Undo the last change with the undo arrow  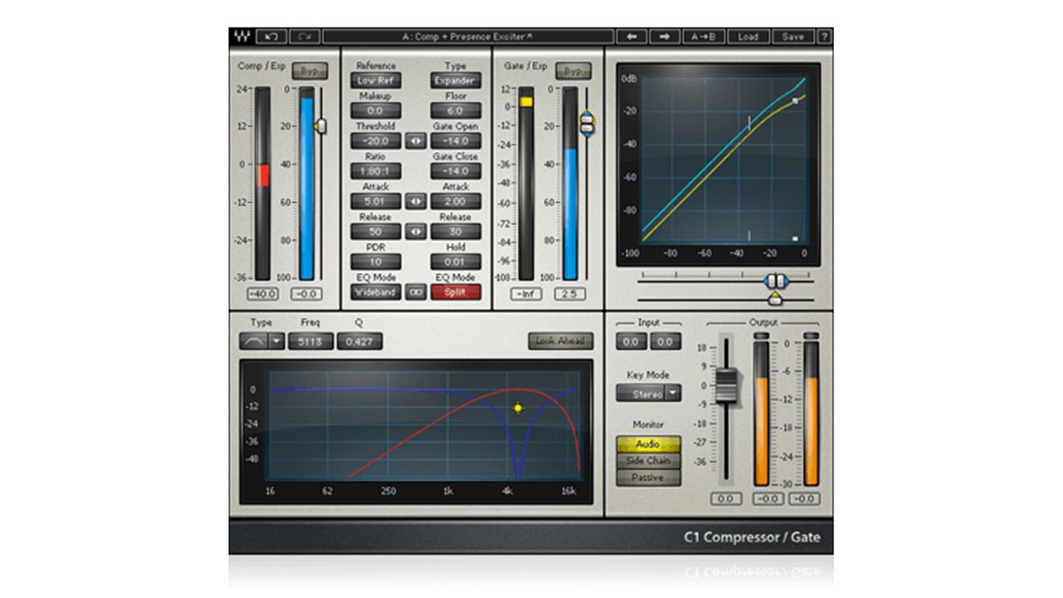(x=272, y=36)
